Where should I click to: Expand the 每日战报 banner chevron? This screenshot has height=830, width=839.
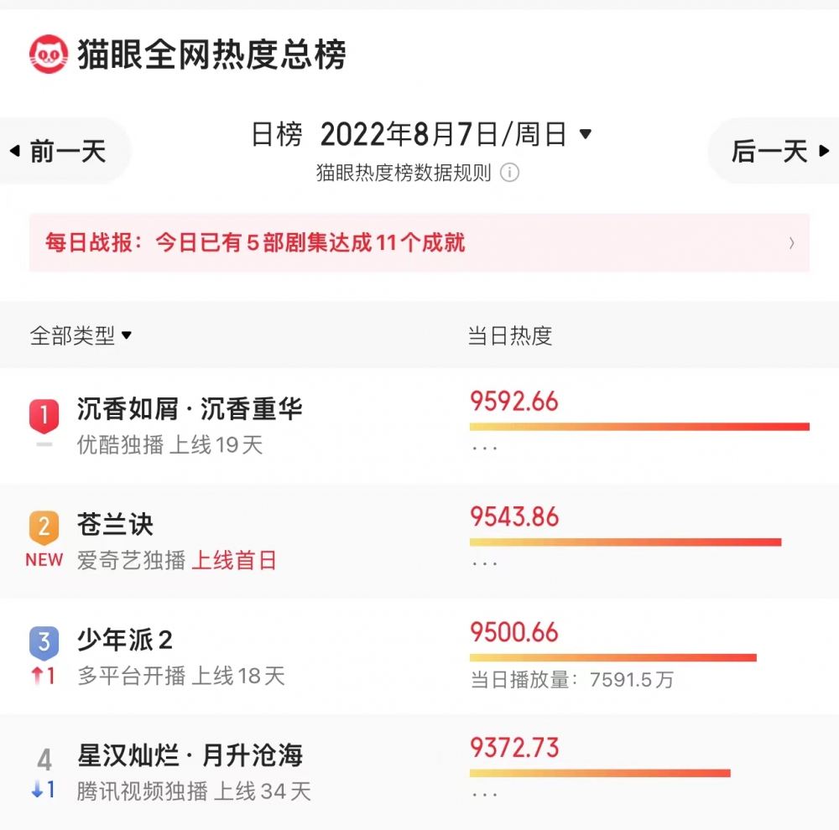(791, 244)
